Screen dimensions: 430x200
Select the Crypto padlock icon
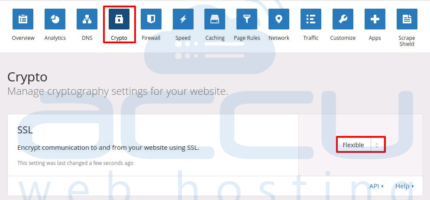(119, 19)
